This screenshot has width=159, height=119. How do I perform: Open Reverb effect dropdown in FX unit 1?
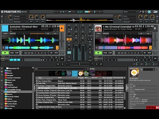(x=21, y=19)
